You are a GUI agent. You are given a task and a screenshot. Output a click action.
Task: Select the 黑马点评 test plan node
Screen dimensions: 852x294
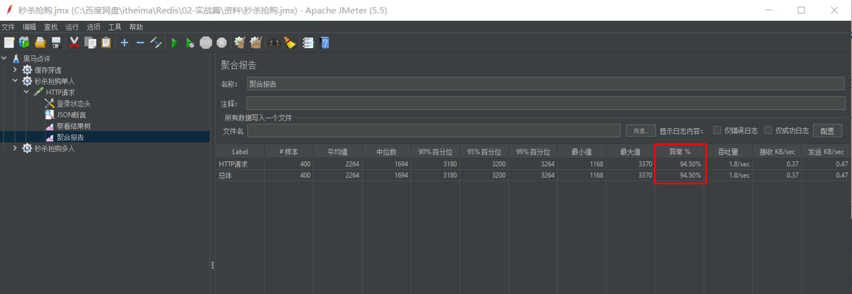[36, 59]
